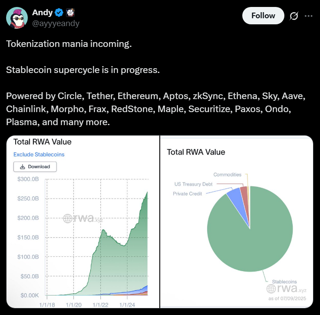Open the three-dot more options menu
Screen dimensions: 320x315
pos(309,16)
